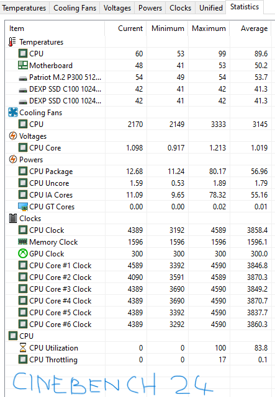Viewport: 275px width, 397px height.
Task: Click the chip icon beside Clocks group
Action: pyautogui.click(x=13, y=218)
